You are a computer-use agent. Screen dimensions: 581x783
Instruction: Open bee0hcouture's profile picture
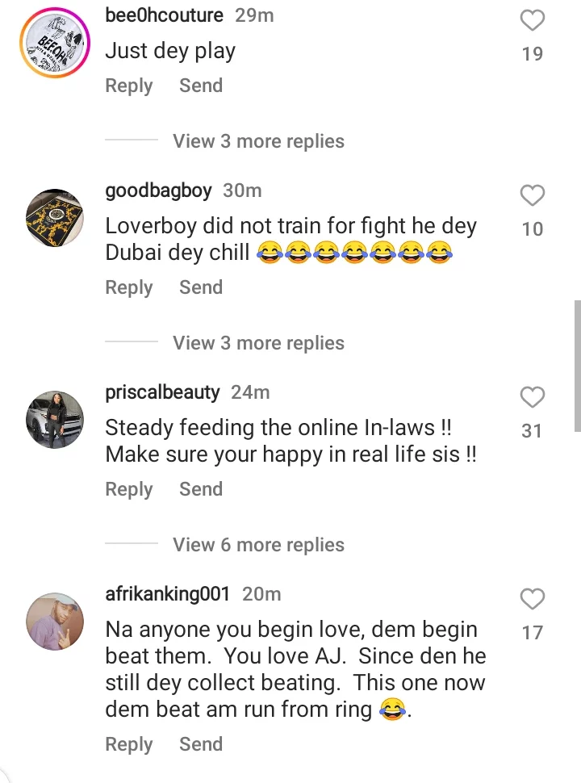pos(55,43)
